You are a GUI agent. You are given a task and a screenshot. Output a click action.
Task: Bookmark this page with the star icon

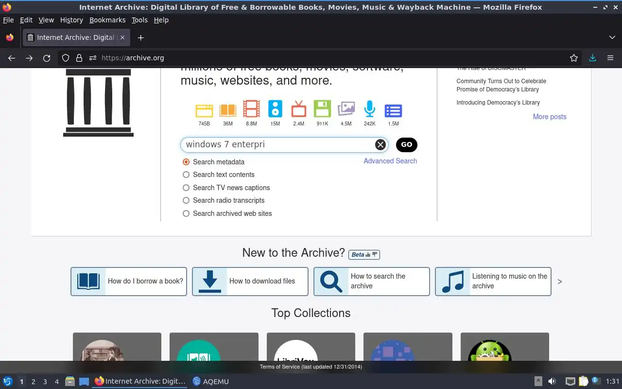[574, 58]
